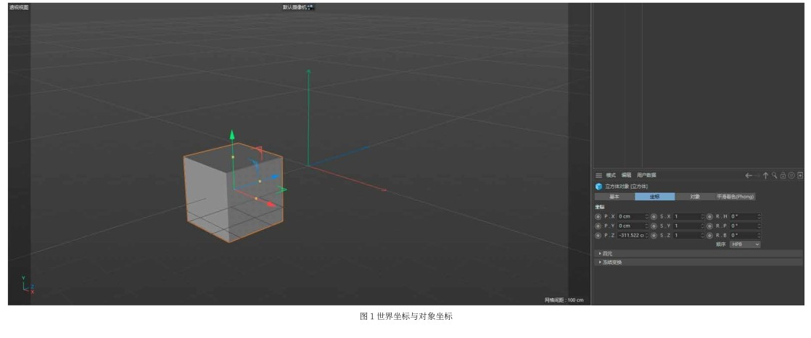This screenshot has width=811, height=338.
Task: Click the blue cube object icon
Action: 598,186
